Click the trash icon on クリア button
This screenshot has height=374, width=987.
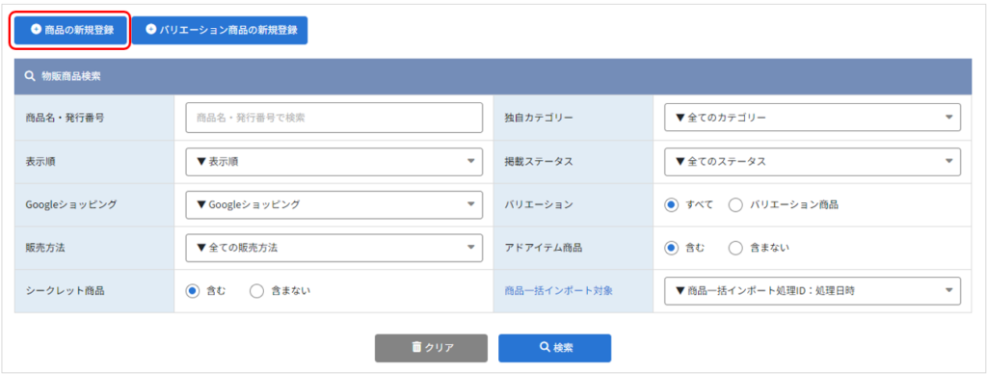tap(416, 347)
